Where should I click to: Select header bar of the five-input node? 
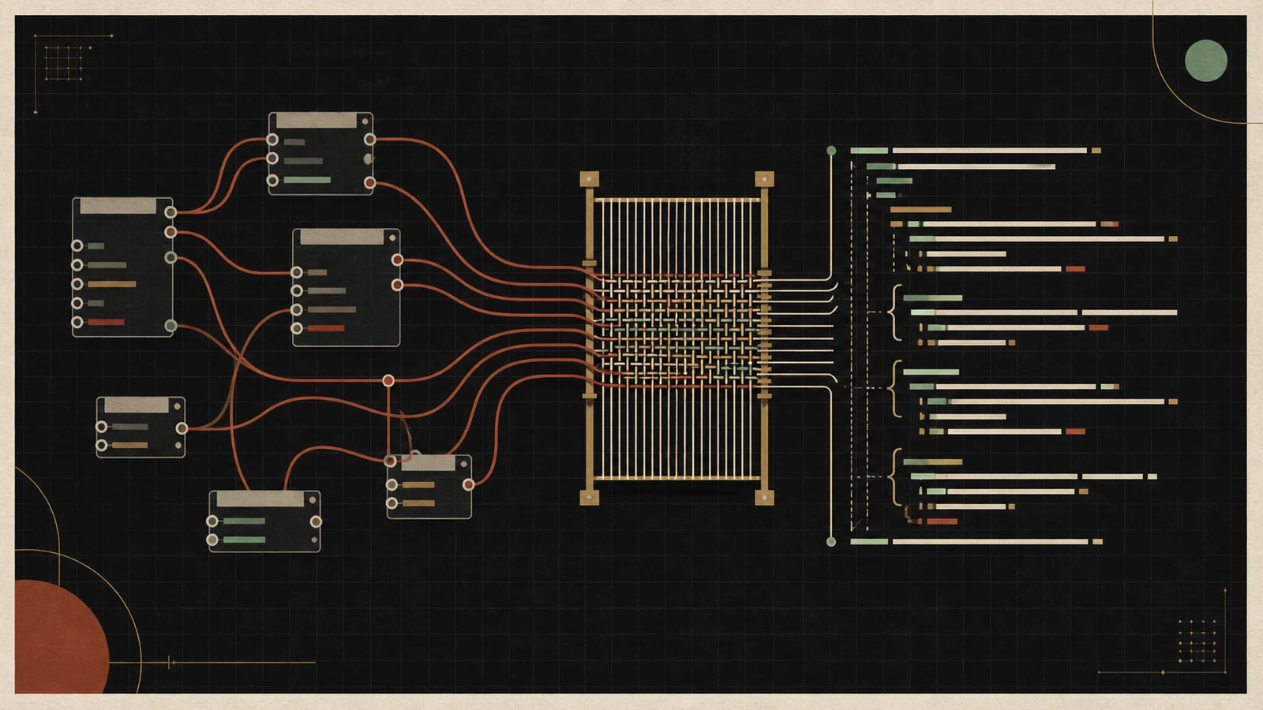[118, 206]
